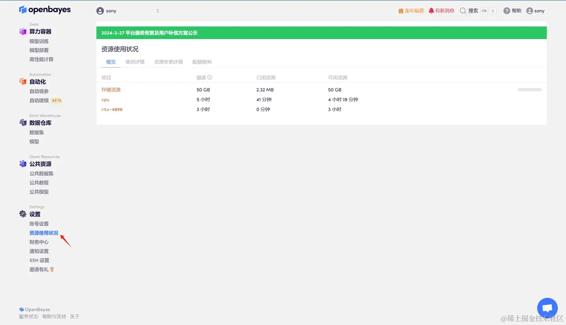Switch to the 使用详情 tab
566x325 pixels.
tap(135, 62)
